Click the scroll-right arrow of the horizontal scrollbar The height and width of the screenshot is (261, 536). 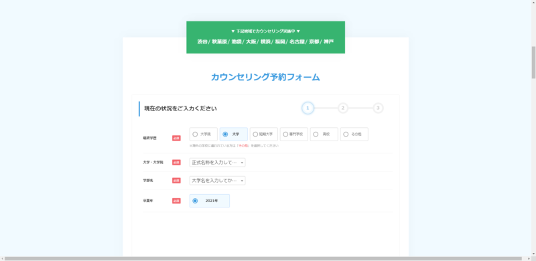(x=529, y=258)
